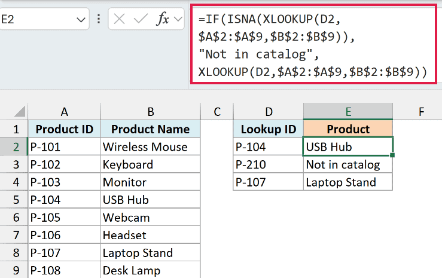Click the Enter checkmark formula icon

[141, 19]
